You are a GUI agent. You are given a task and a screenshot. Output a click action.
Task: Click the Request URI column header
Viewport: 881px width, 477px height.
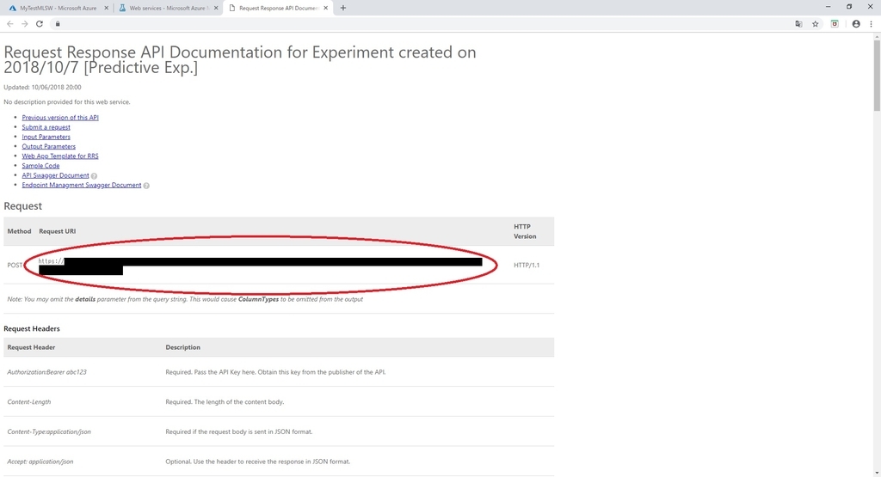click(x=58, y=231)
